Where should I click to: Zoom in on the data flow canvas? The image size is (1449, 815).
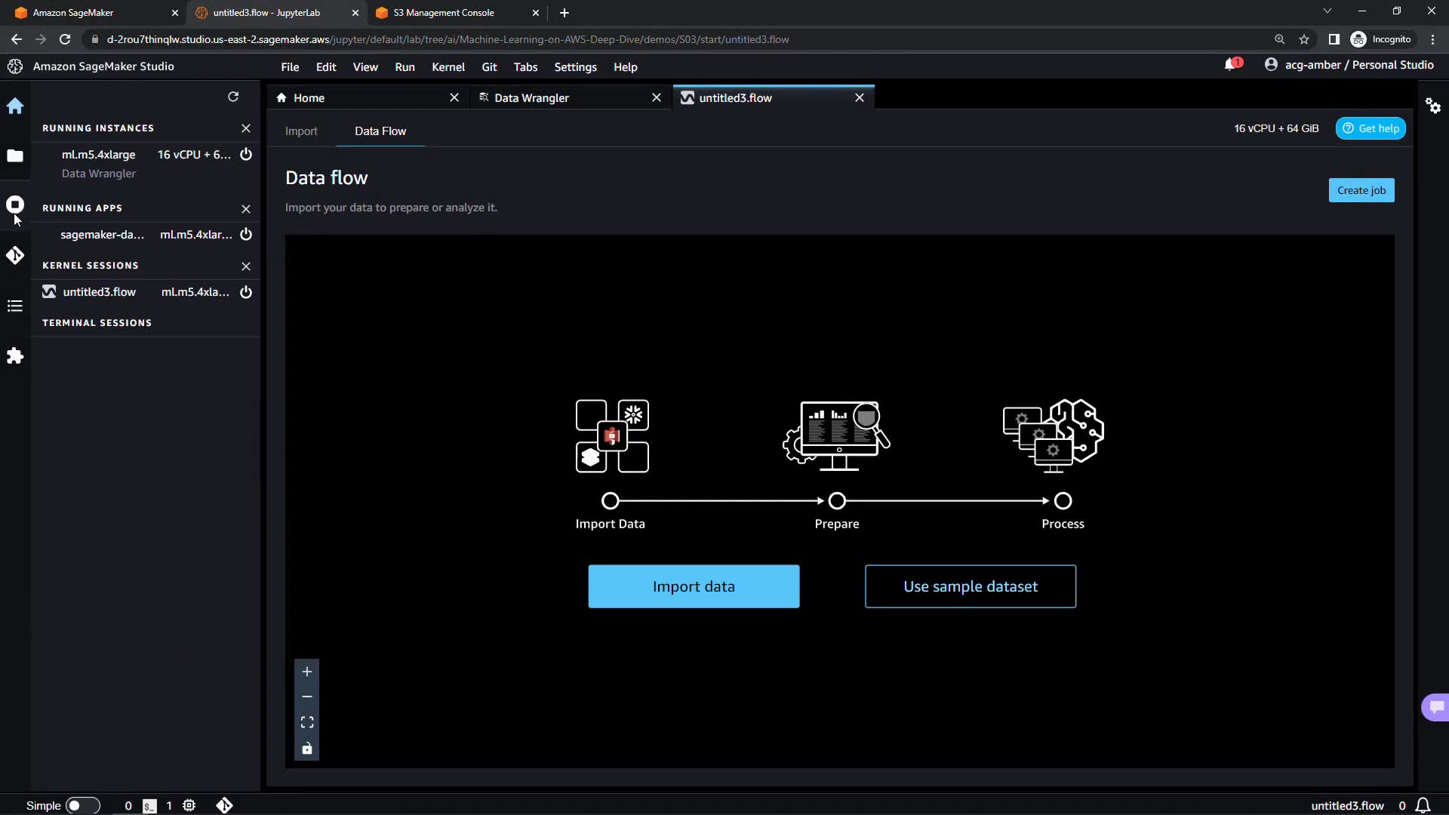[307, 672]
